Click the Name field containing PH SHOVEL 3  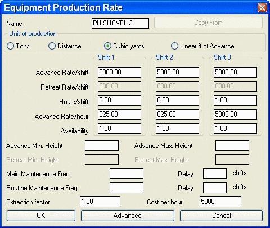click(120, 23)
